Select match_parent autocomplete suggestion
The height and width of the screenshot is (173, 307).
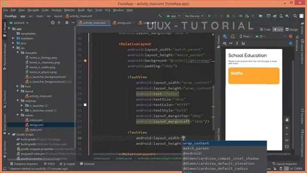point(224,148)
